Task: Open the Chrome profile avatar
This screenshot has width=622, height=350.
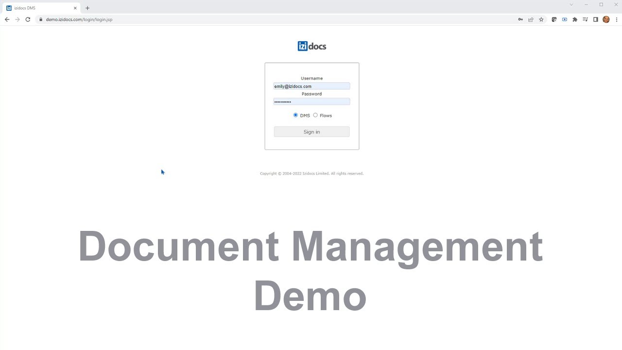Action: [x=606, y=19]
